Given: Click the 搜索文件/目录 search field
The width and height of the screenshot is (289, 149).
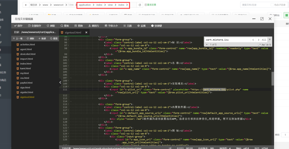Looking at the screenshot, I should [x=255, y=5].
